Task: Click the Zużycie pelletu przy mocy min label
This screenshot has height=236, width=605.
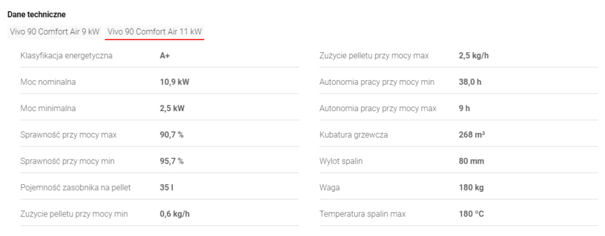Action: click(x=73, y=215)
